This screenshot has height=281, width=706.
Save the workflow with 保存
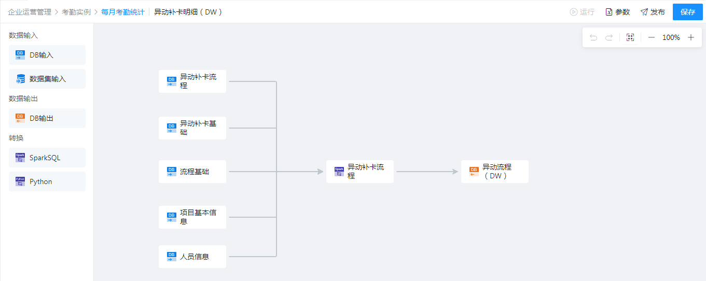coord(688,12)
